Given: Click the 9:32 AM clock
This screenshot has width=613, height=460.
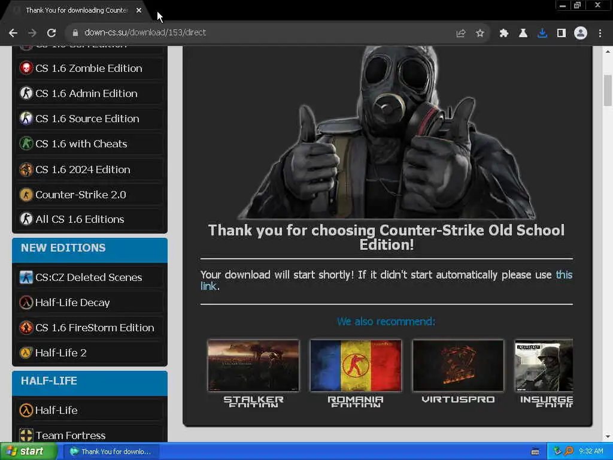Looking at the screenshot, I should 591,452.
